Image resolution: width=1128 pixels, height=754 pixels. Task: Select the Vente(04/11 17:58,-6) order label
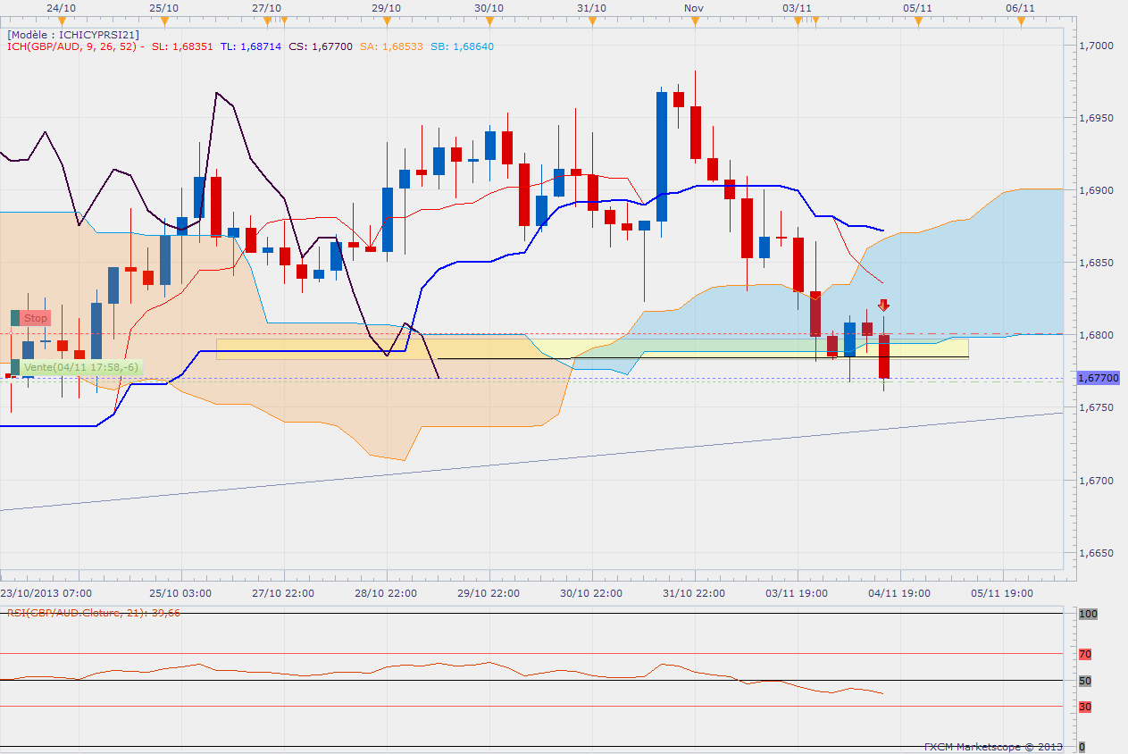(81, 367)
